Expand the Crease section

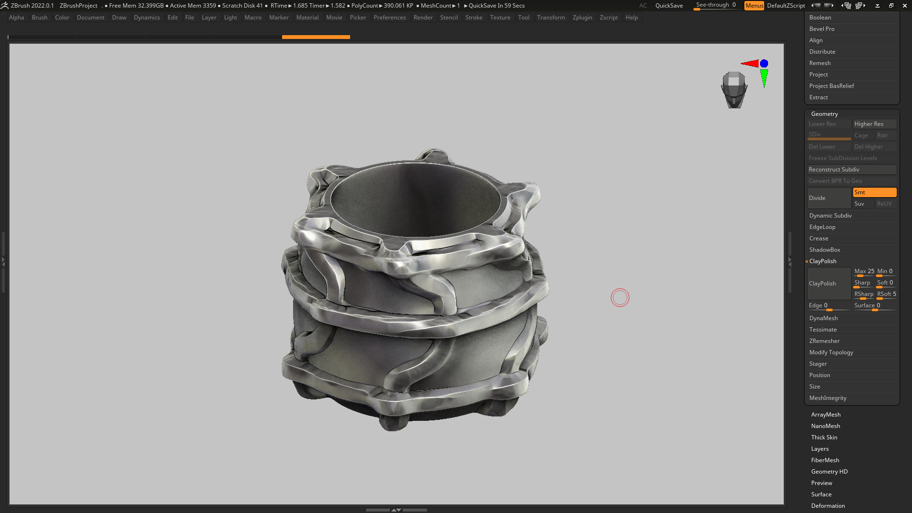818,238
